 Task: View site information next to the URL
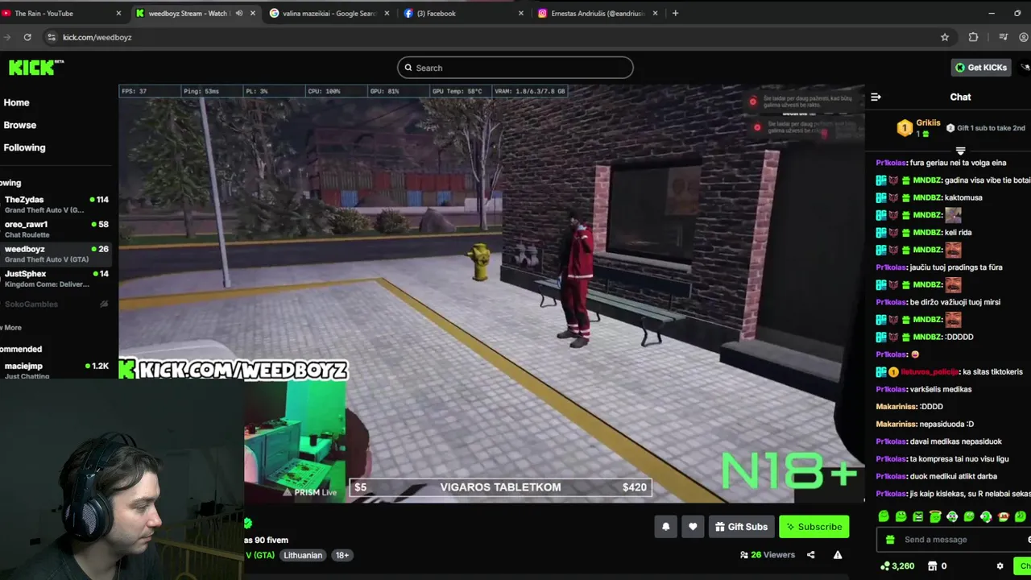52,37
